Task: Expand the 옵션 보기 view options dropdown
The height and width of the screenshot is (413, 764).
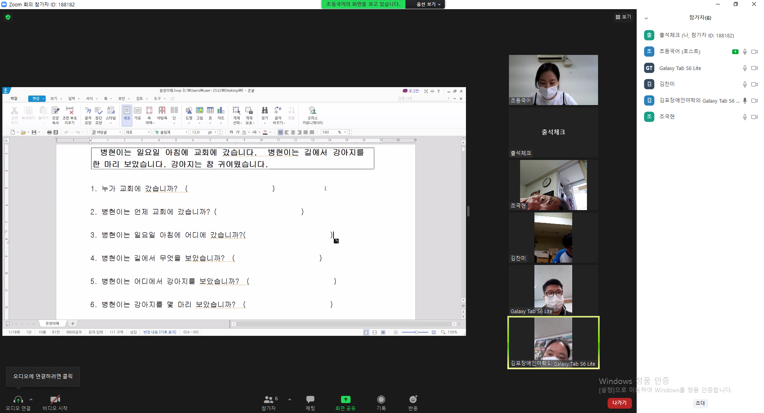Action: pos(429,4)
